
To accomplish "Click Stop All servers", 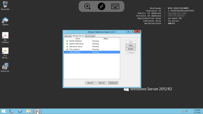I will coord(101,83).
